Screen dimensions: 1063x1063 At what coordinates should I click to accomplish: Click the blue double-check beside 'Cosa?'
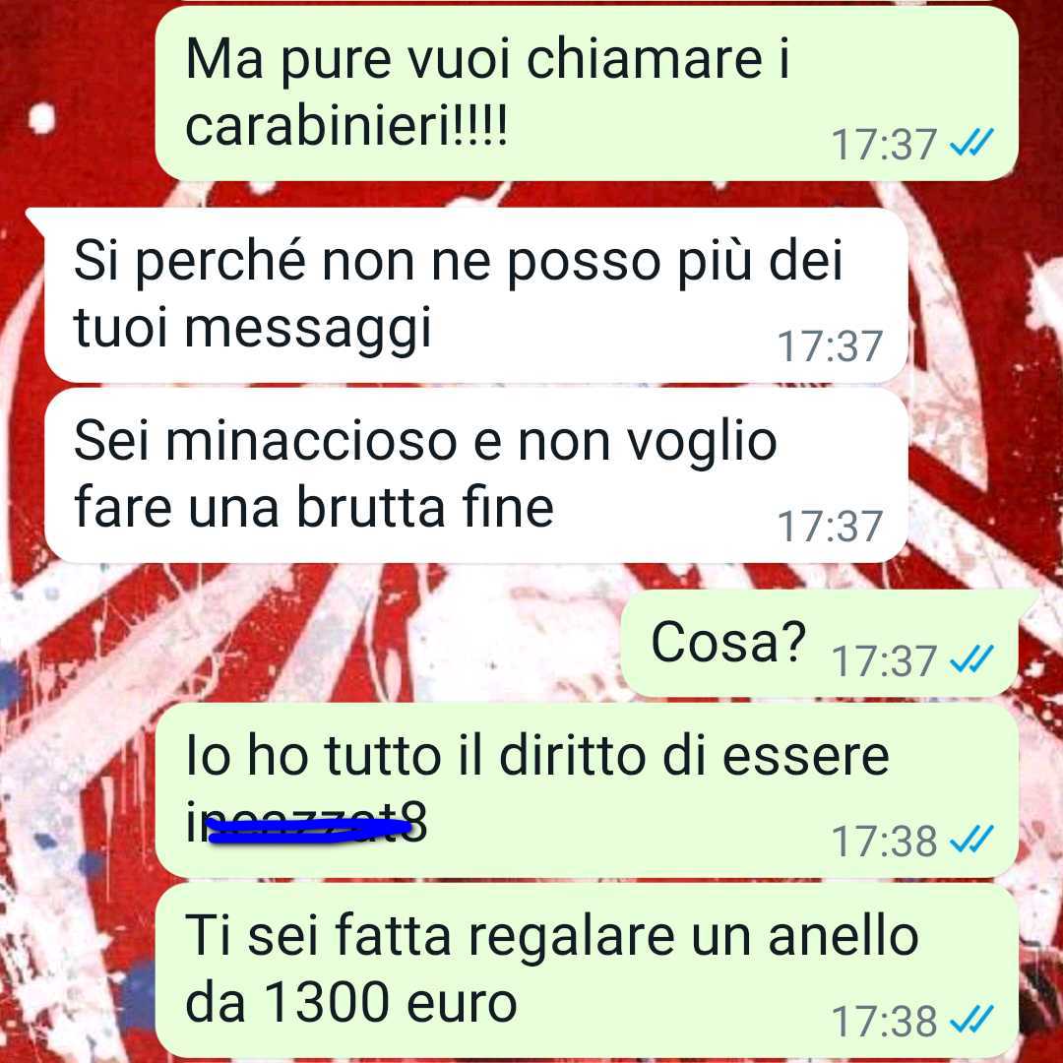(x=971, y=658)
